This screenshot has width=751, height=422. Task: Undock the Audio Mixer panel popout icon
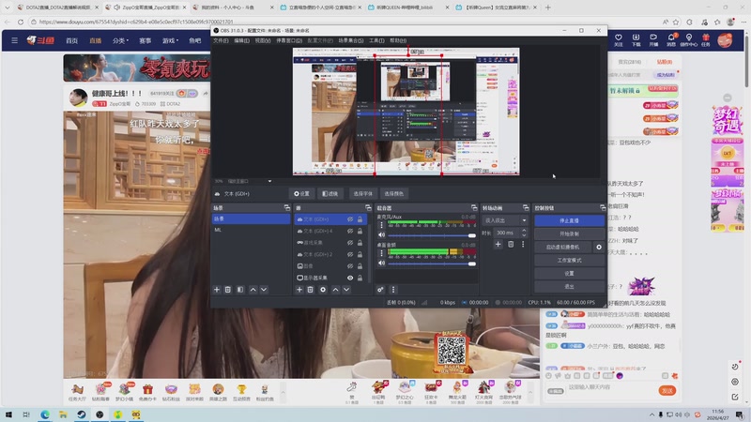(x=474, y=207)
